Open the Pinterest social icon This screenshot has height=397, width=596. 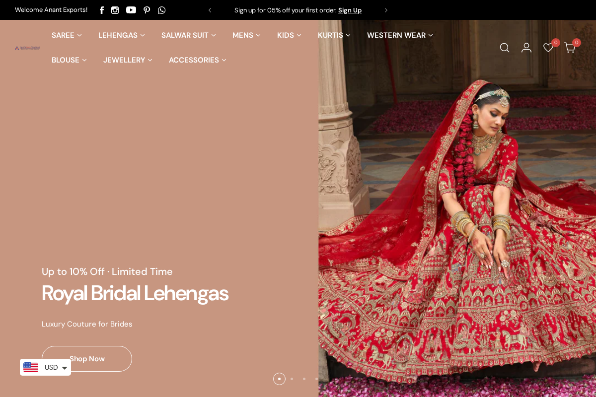click(x=147, y=10)
